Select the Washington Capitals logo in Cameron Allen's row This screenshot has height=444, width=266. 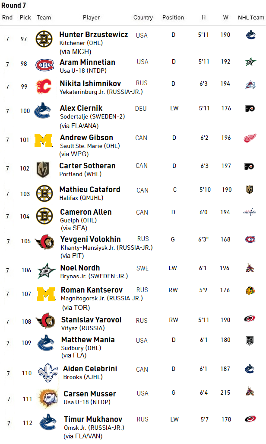250,212
